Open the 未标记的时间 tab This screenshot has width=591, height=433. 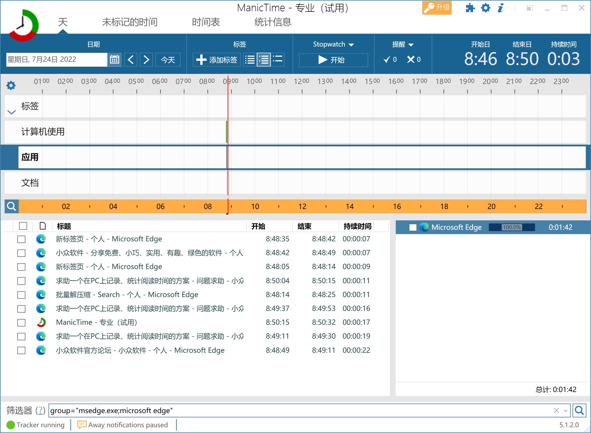pyautogui.click(x=130, y=22)
